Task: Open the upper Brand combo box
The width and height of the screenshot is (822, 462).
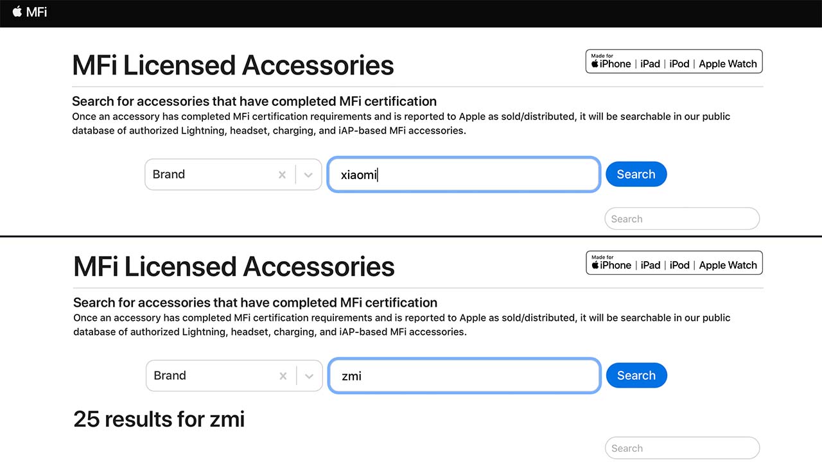Action: [x=233, y=175]
